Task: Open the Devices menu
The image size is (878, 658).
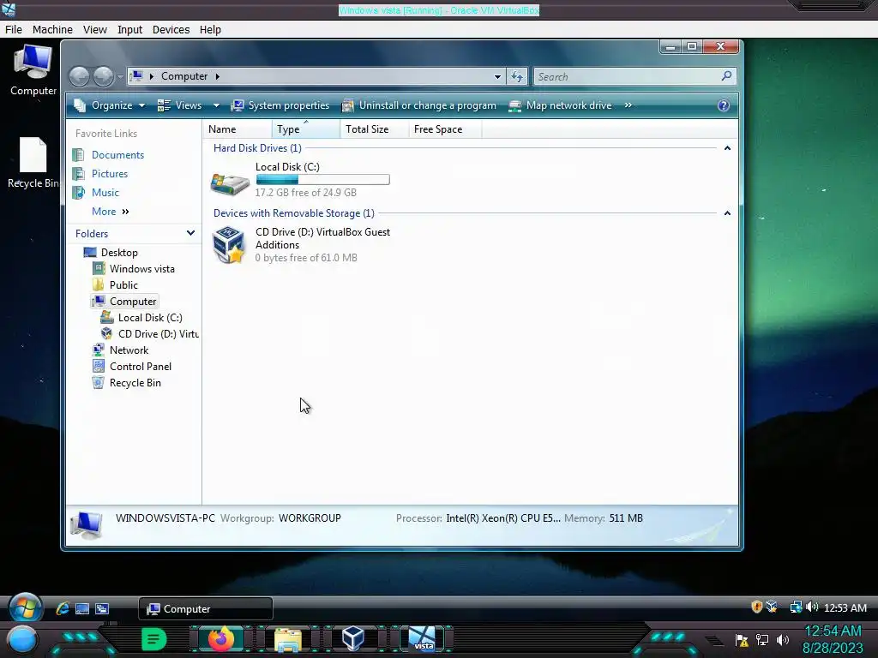Action: click(171, 30)
